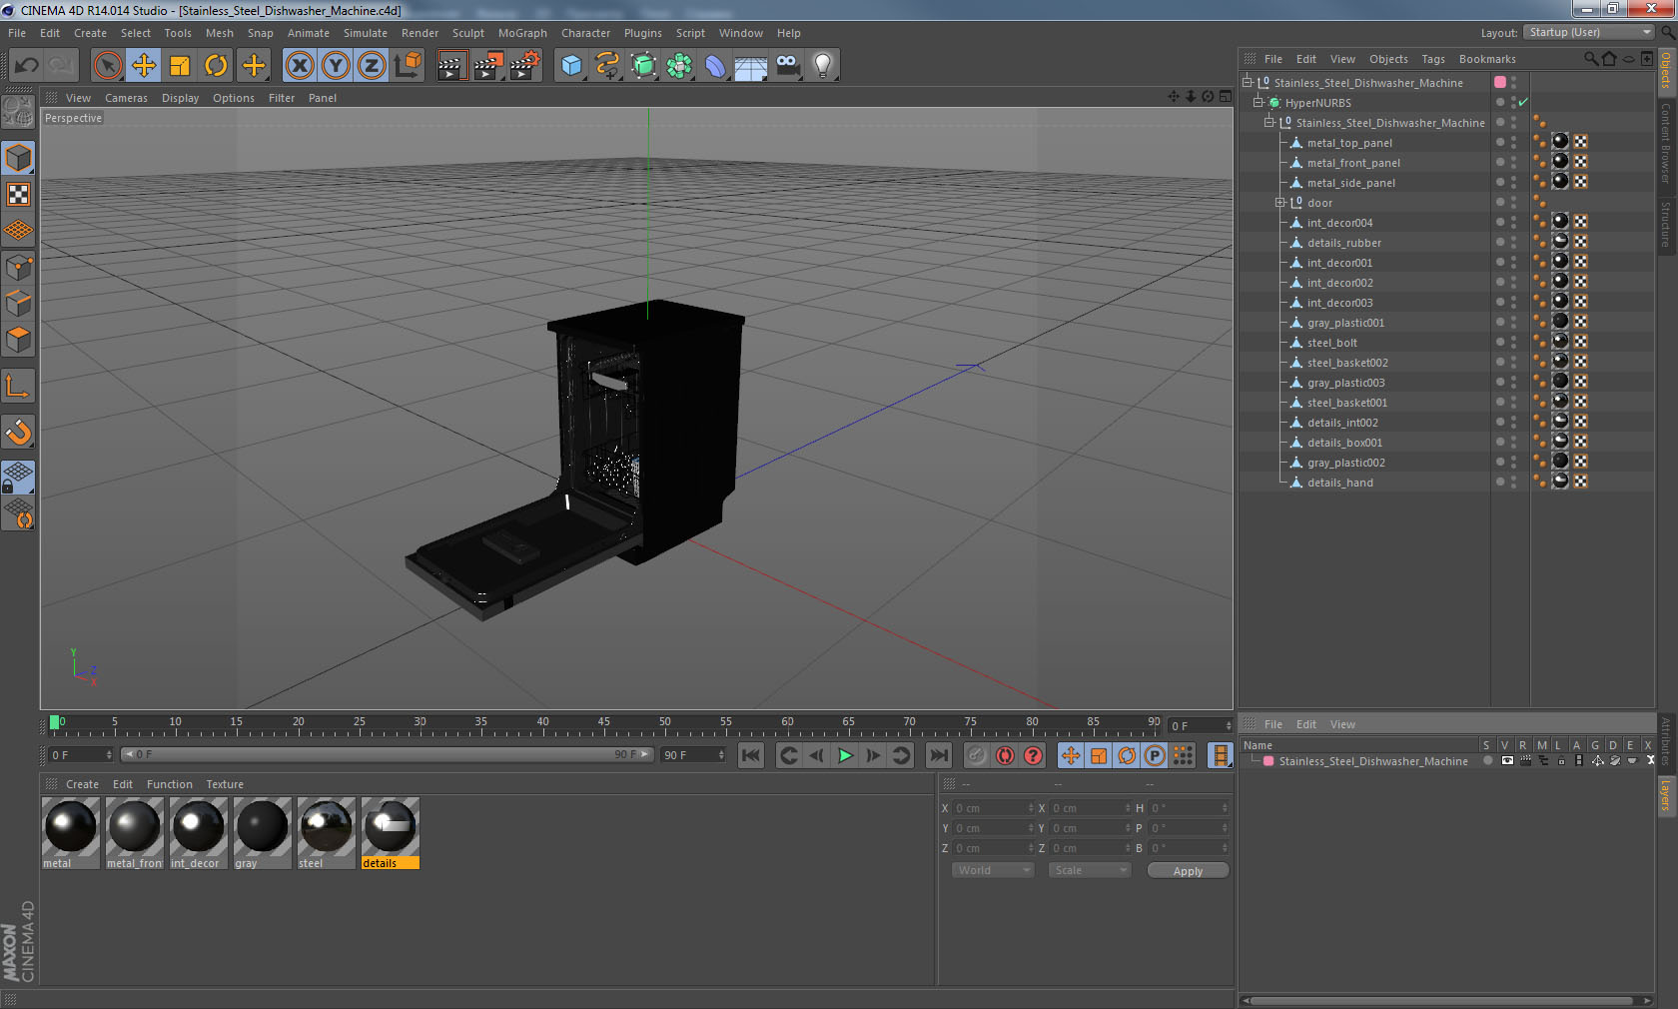
Task: Play the animation forward
Action: pyautogui.click(x=845, y=755)
